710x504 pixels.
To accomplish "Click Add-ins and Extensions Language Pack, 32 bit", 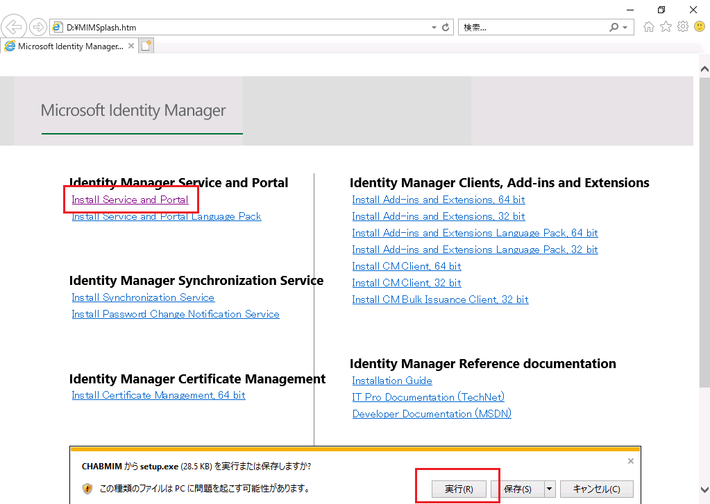I will coord(475,250).
